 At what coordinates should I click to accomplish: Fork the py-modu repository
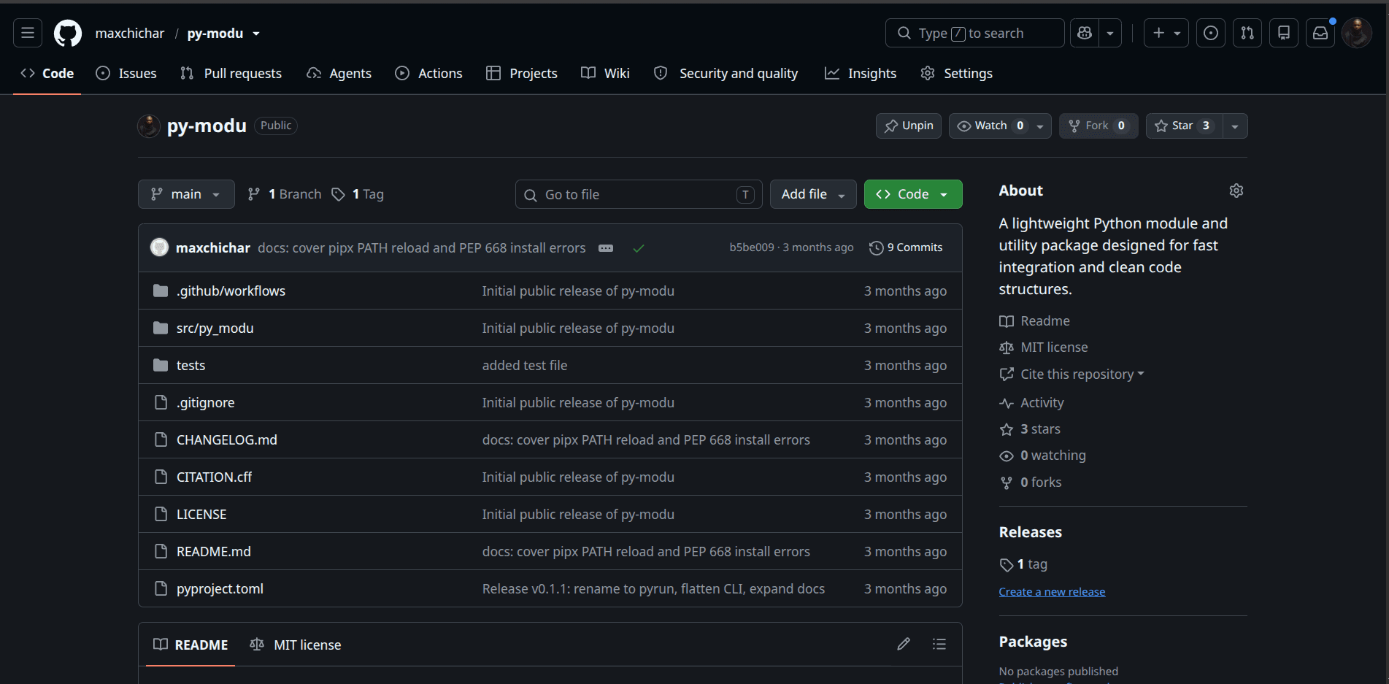(x=1098, y=126)
